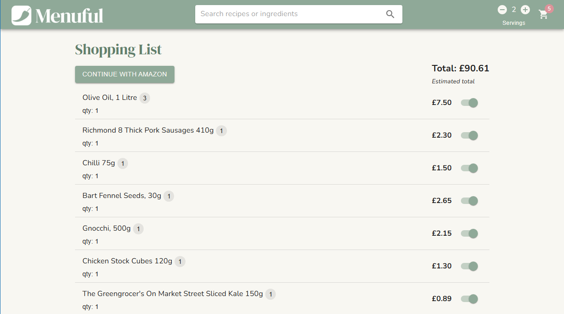The width and height of the screenshot is (564, 314).
Task: Click the qty: 1 under Olive Oil
Action: [x=90, y=111]
